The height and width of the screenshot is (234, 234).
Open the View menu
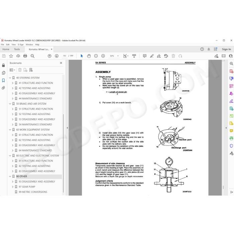[x=14, y=44]
